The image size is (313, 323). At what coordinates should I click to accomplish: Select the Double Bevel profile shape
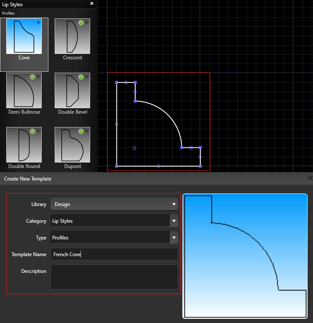point(72,91)
